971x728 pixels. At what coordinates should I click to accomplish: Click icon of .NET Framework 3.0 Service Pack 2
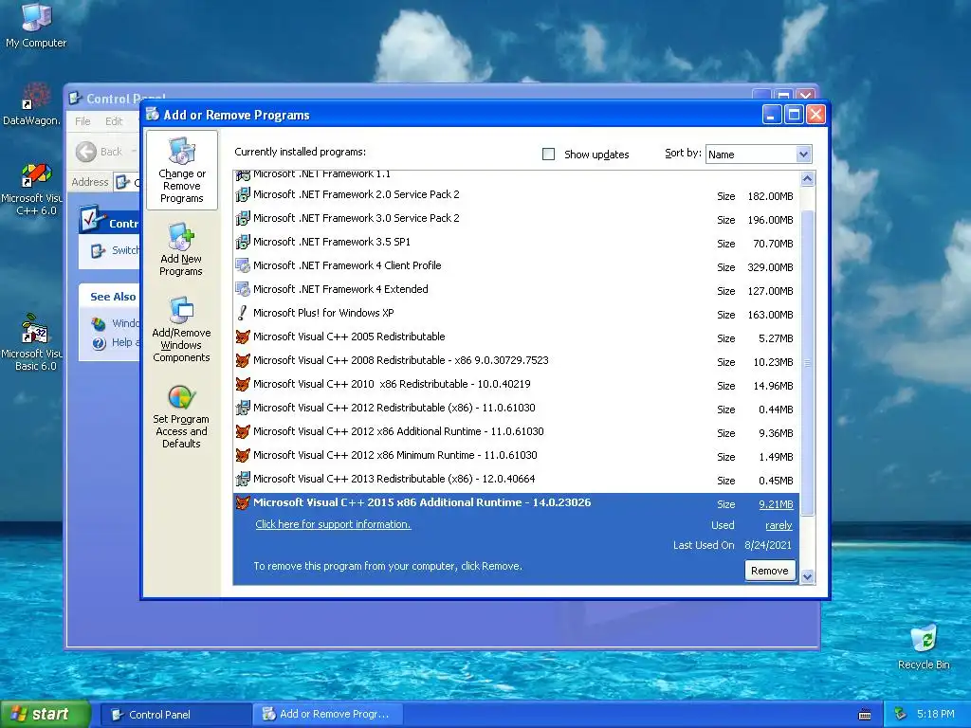(x=243, y=219)
